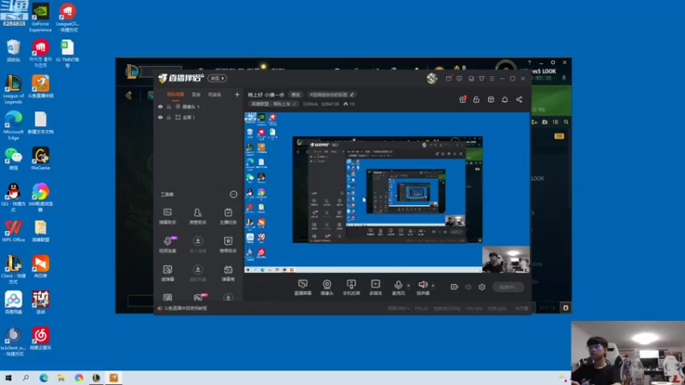685x385 pixels.
Task: Open the GeForce Experience desktop shortcut
Action: coord(40,17)
